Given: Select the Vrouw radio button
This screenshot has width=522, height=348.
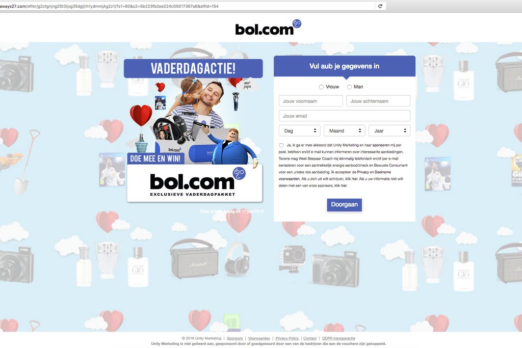Looking at the screenshot, I should coord(321,87).
